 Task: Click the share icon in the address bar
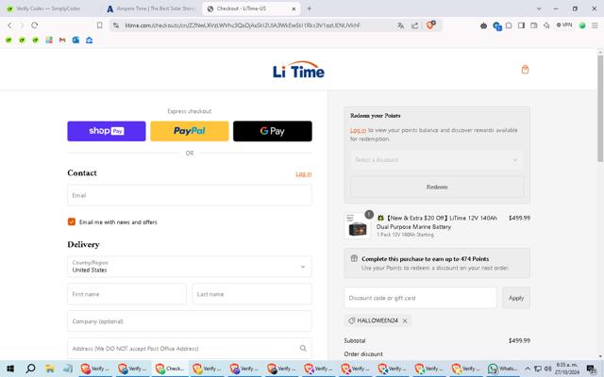tap(415, 25)
